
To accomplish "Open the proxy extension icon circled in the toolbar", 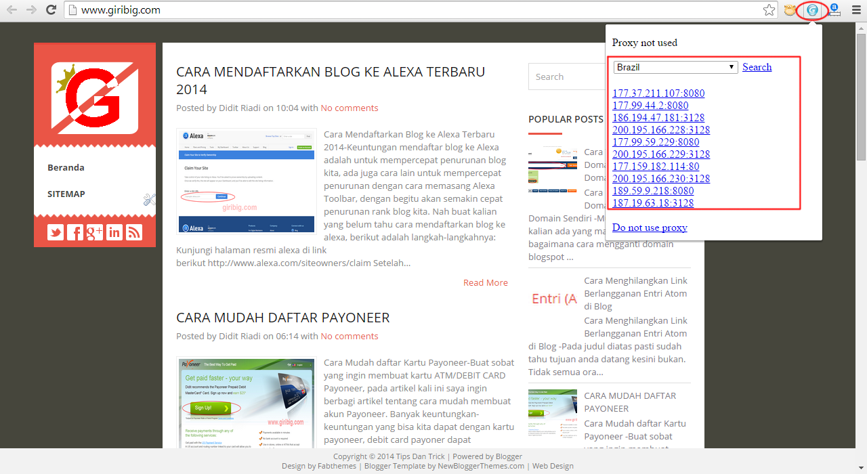I will (x=812, y=10).
